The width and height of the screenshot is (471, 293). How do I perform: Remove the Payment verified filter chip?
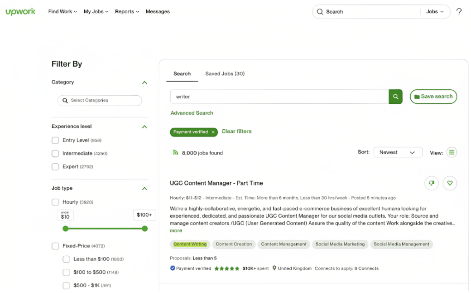213,132
